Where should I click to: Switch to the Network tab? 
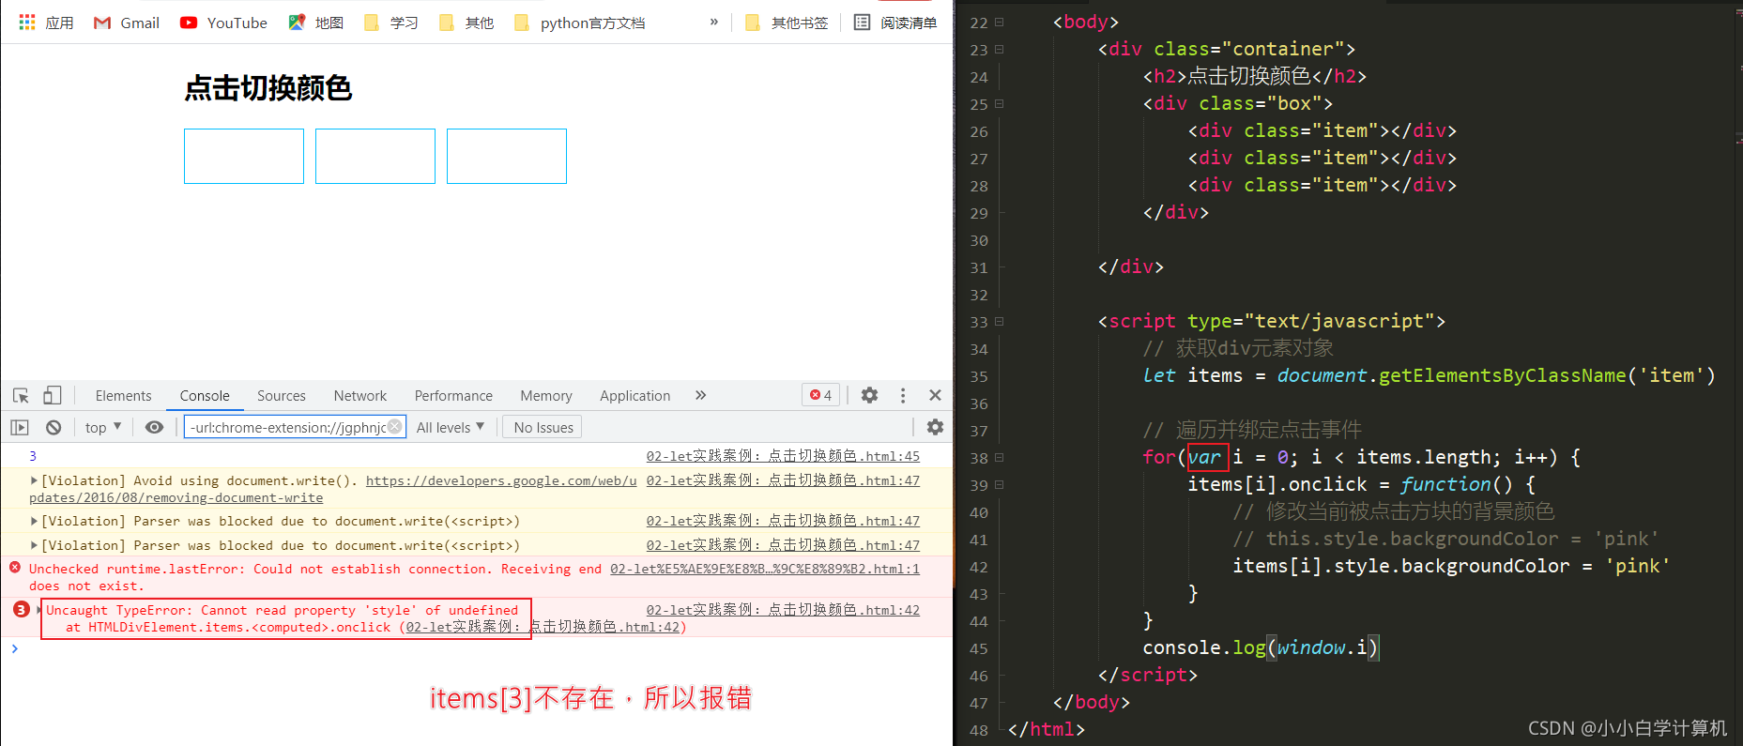pyautogui.click(x=360, y=396)
